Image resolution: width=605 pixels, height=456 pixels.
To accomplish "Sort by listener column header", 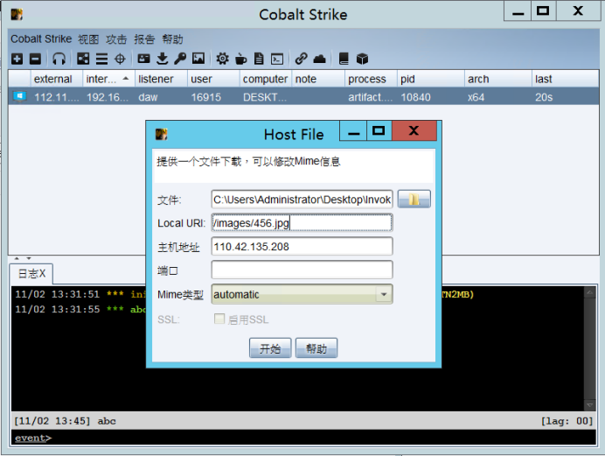I will click(161, 79).
